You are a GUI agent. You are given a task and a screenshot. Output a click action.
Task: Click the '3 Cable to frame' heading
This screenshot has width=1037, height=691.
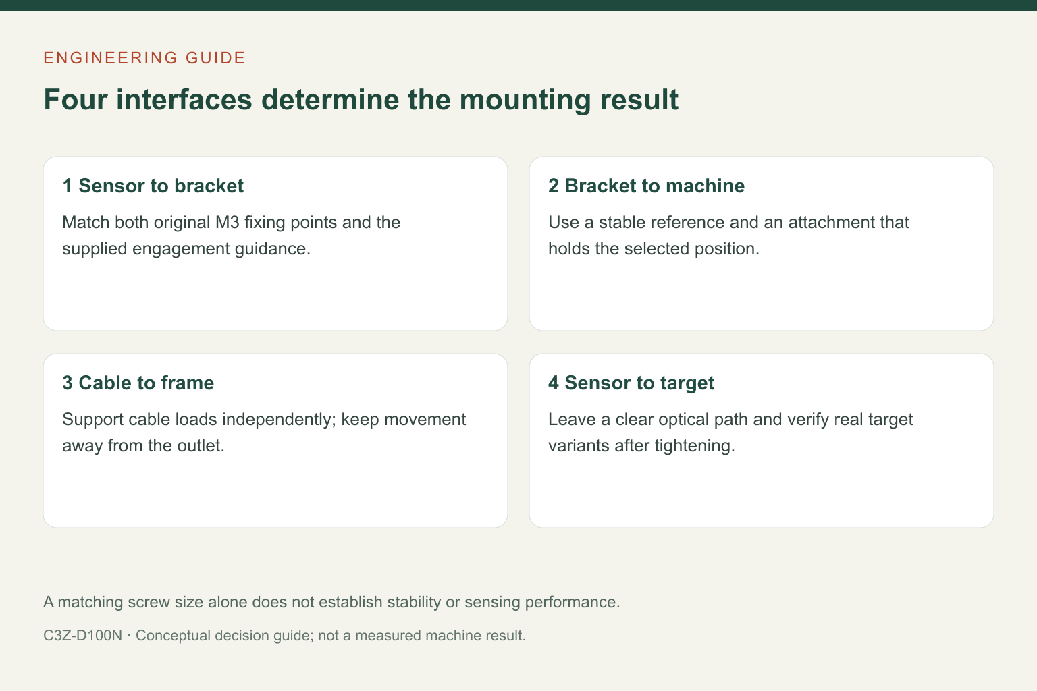[x=138, y=383]
